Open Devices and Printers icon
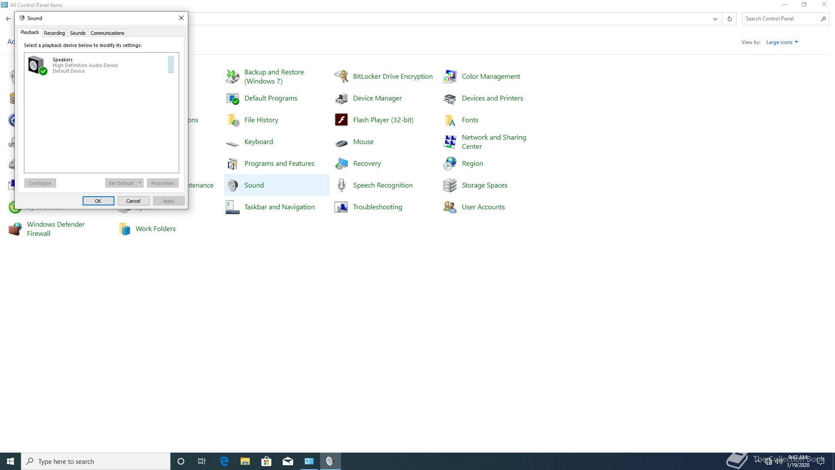 click(450, 98)
